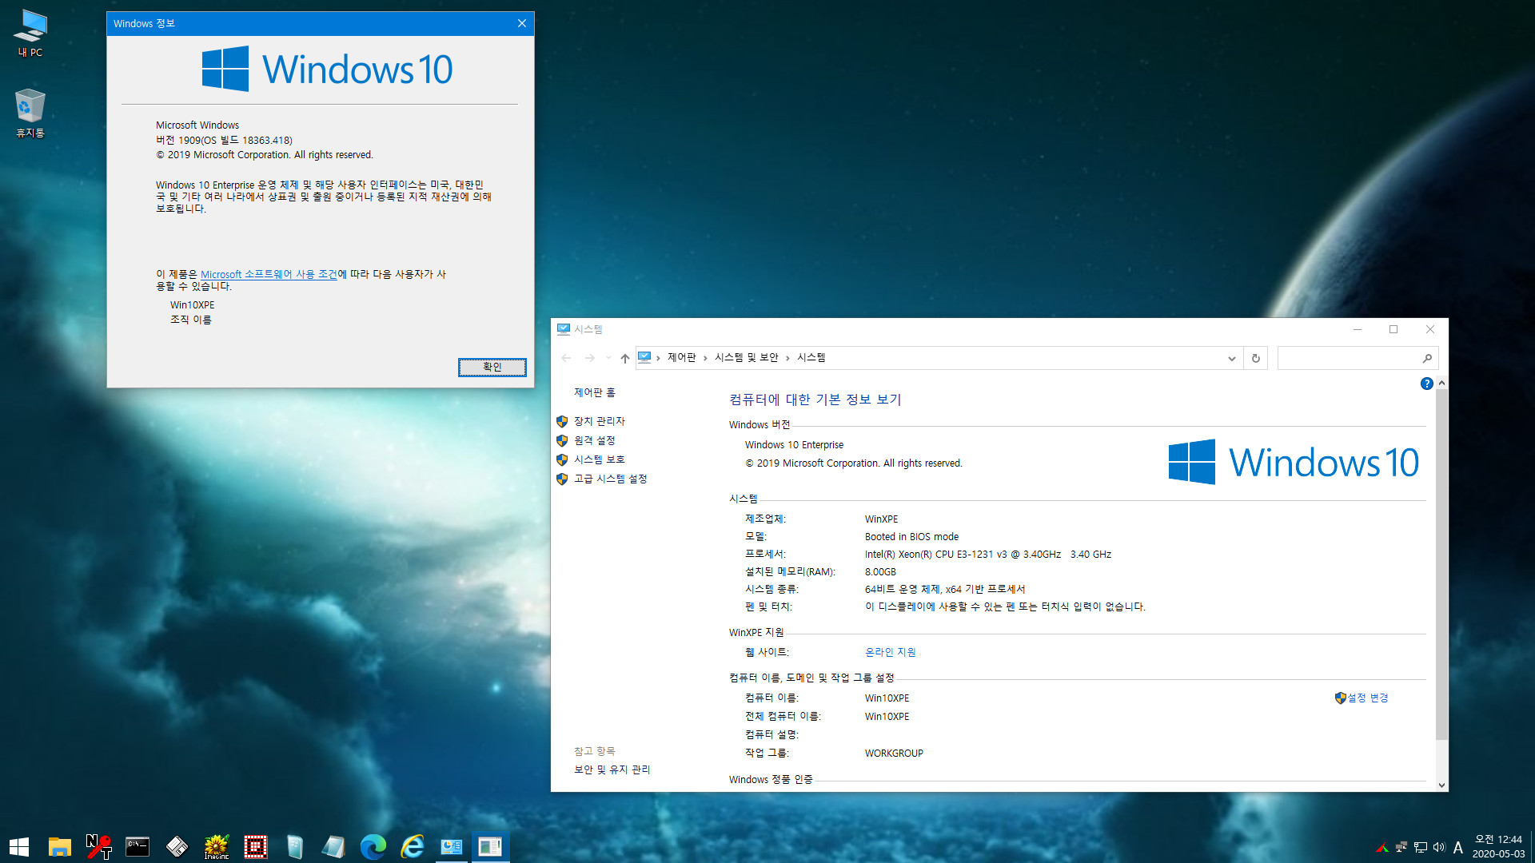Close the Windows 정보 dialog
This screenshot has height=863, width=1535.
pos(521,23)
